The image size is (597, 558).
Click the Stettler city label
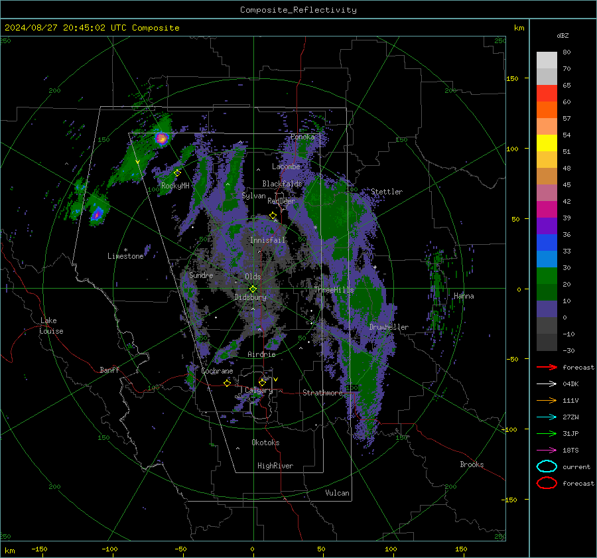(x=387, y=192)
